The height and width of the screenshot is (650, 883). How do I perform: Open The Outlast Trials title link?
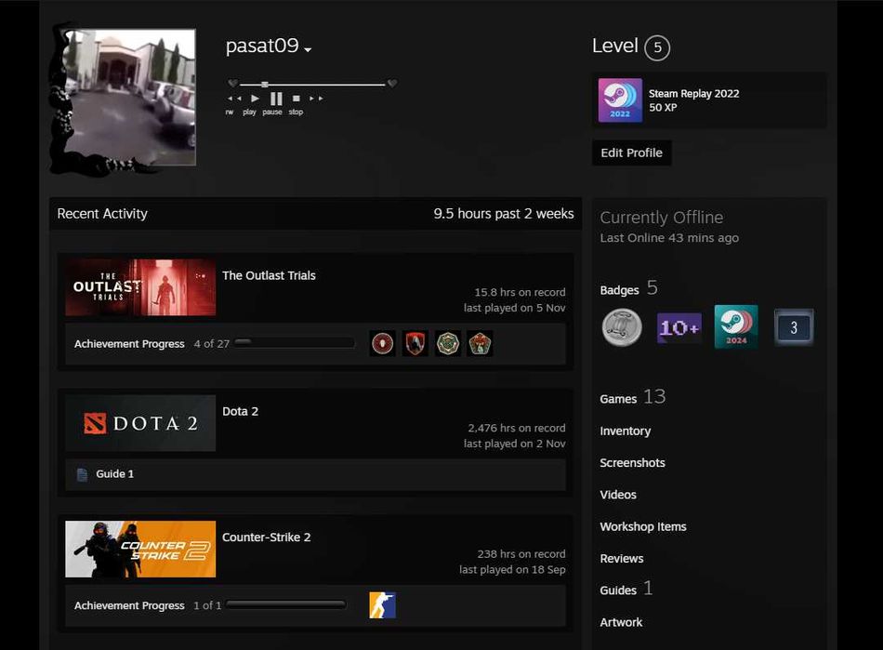coord(269,275)
